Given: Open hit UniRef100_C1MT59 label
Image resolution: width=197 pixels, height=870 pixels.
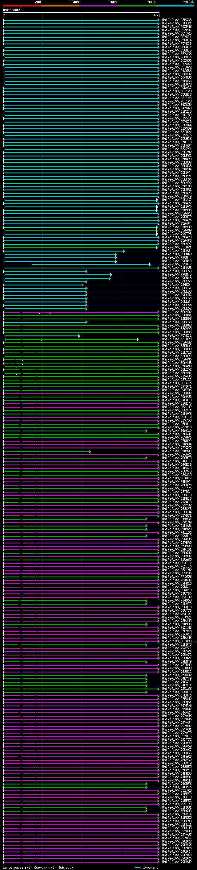Looking at the screenshot, I should pos(177,115).
